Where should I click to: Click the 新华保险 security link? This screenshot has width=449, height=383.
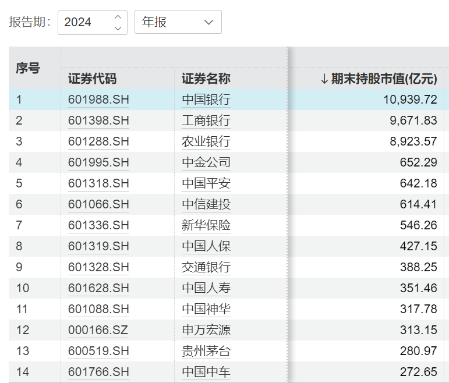point(206,225)
